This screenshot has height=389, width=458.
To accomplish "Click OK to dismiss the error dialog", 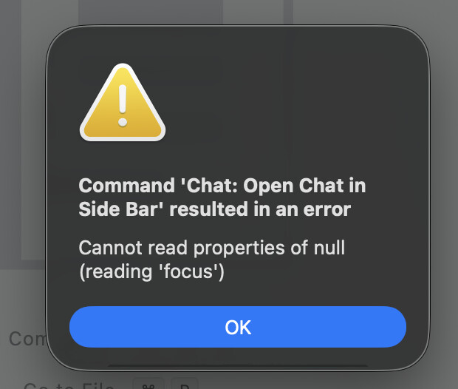I will [x=238, y=327].
